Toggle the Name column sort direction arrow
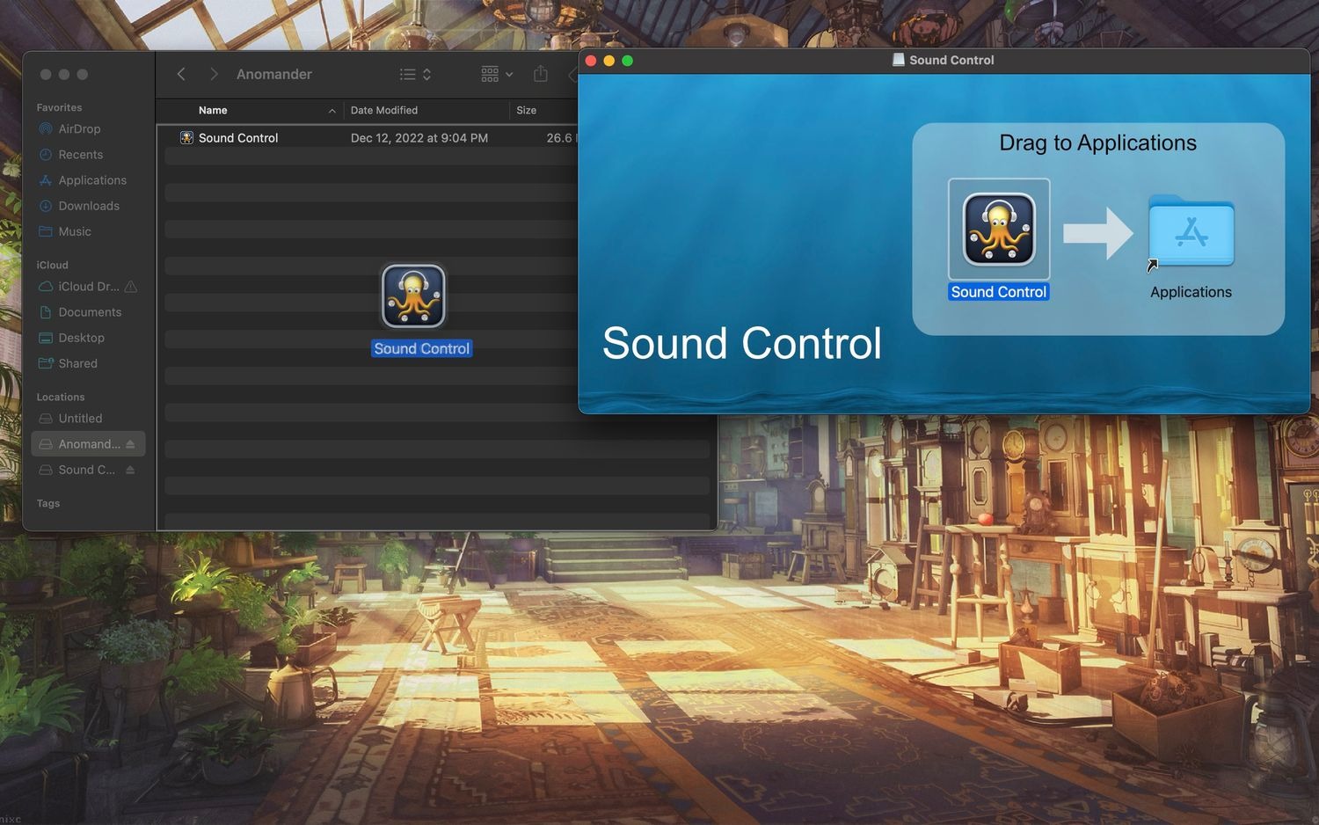Viewport: 1319px width, 825px height. click(x=332, y=111)
